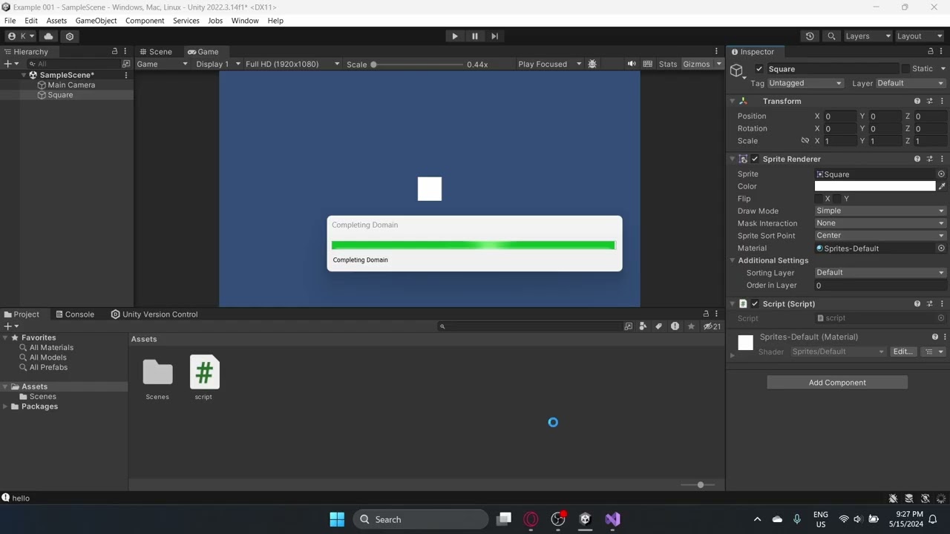
Task: Open Transform component preset icon
Action: (x=929, y=101)
